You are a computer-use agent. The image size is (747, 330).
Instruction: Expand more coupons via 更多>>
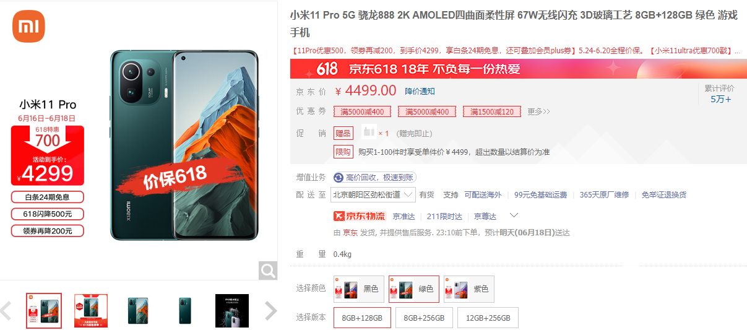point(538,111)
